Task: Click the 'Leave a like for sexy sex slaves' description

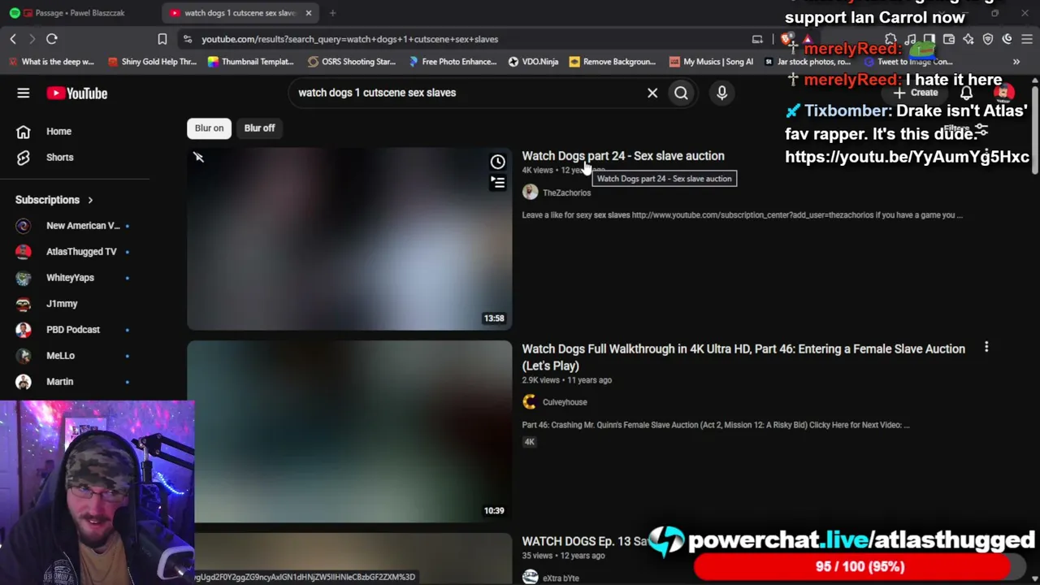Action: (x=743, y=215)
